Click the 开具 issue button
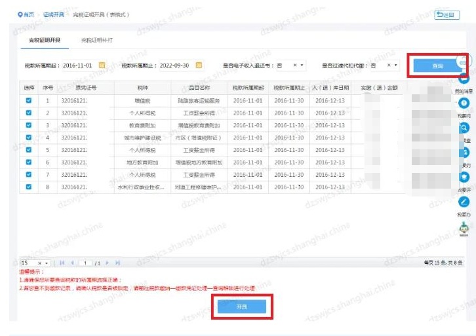476x336 pixels. coord(242,307)
